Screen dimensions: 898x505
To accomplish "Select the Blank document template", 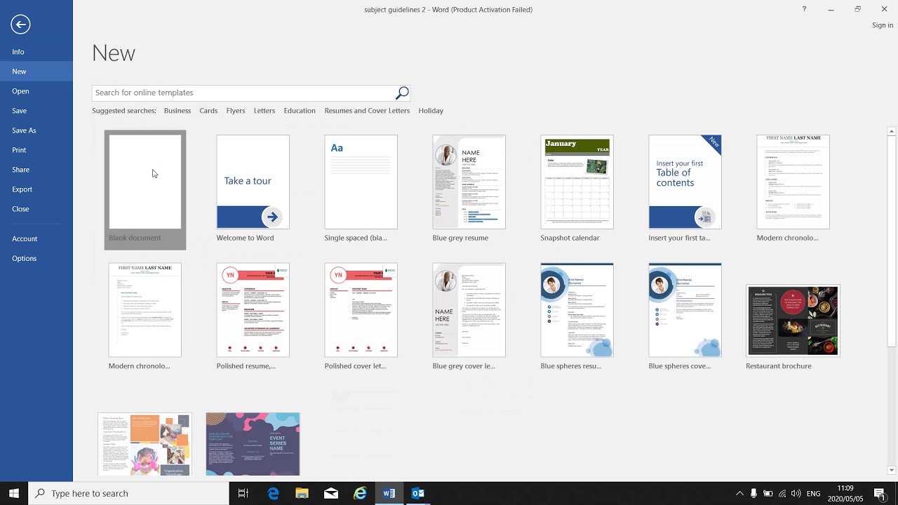I will pyautogui.click(x=145, y=189).
